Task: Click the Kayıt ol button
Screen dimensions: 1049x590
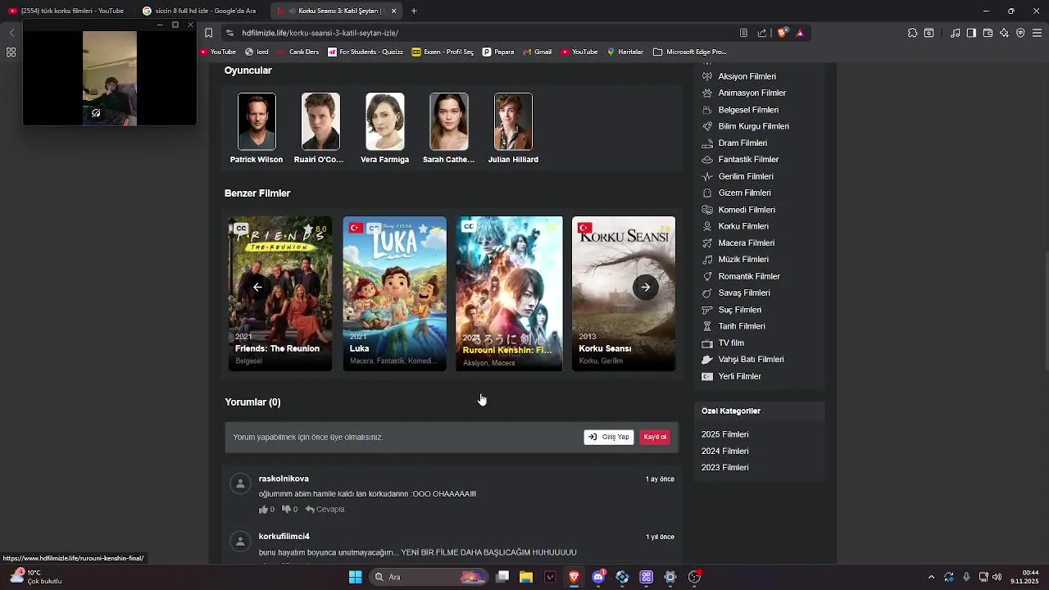Action: point(655,437)
